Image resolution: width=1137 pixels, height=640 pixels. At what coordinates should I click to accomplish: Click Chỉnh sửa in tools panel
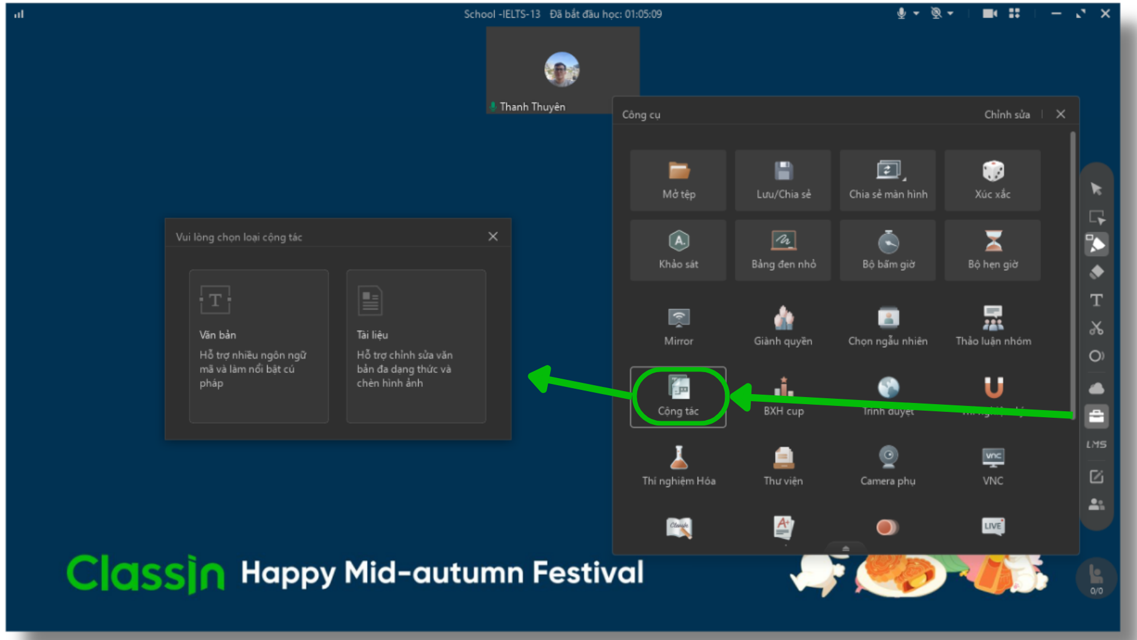1007,114
